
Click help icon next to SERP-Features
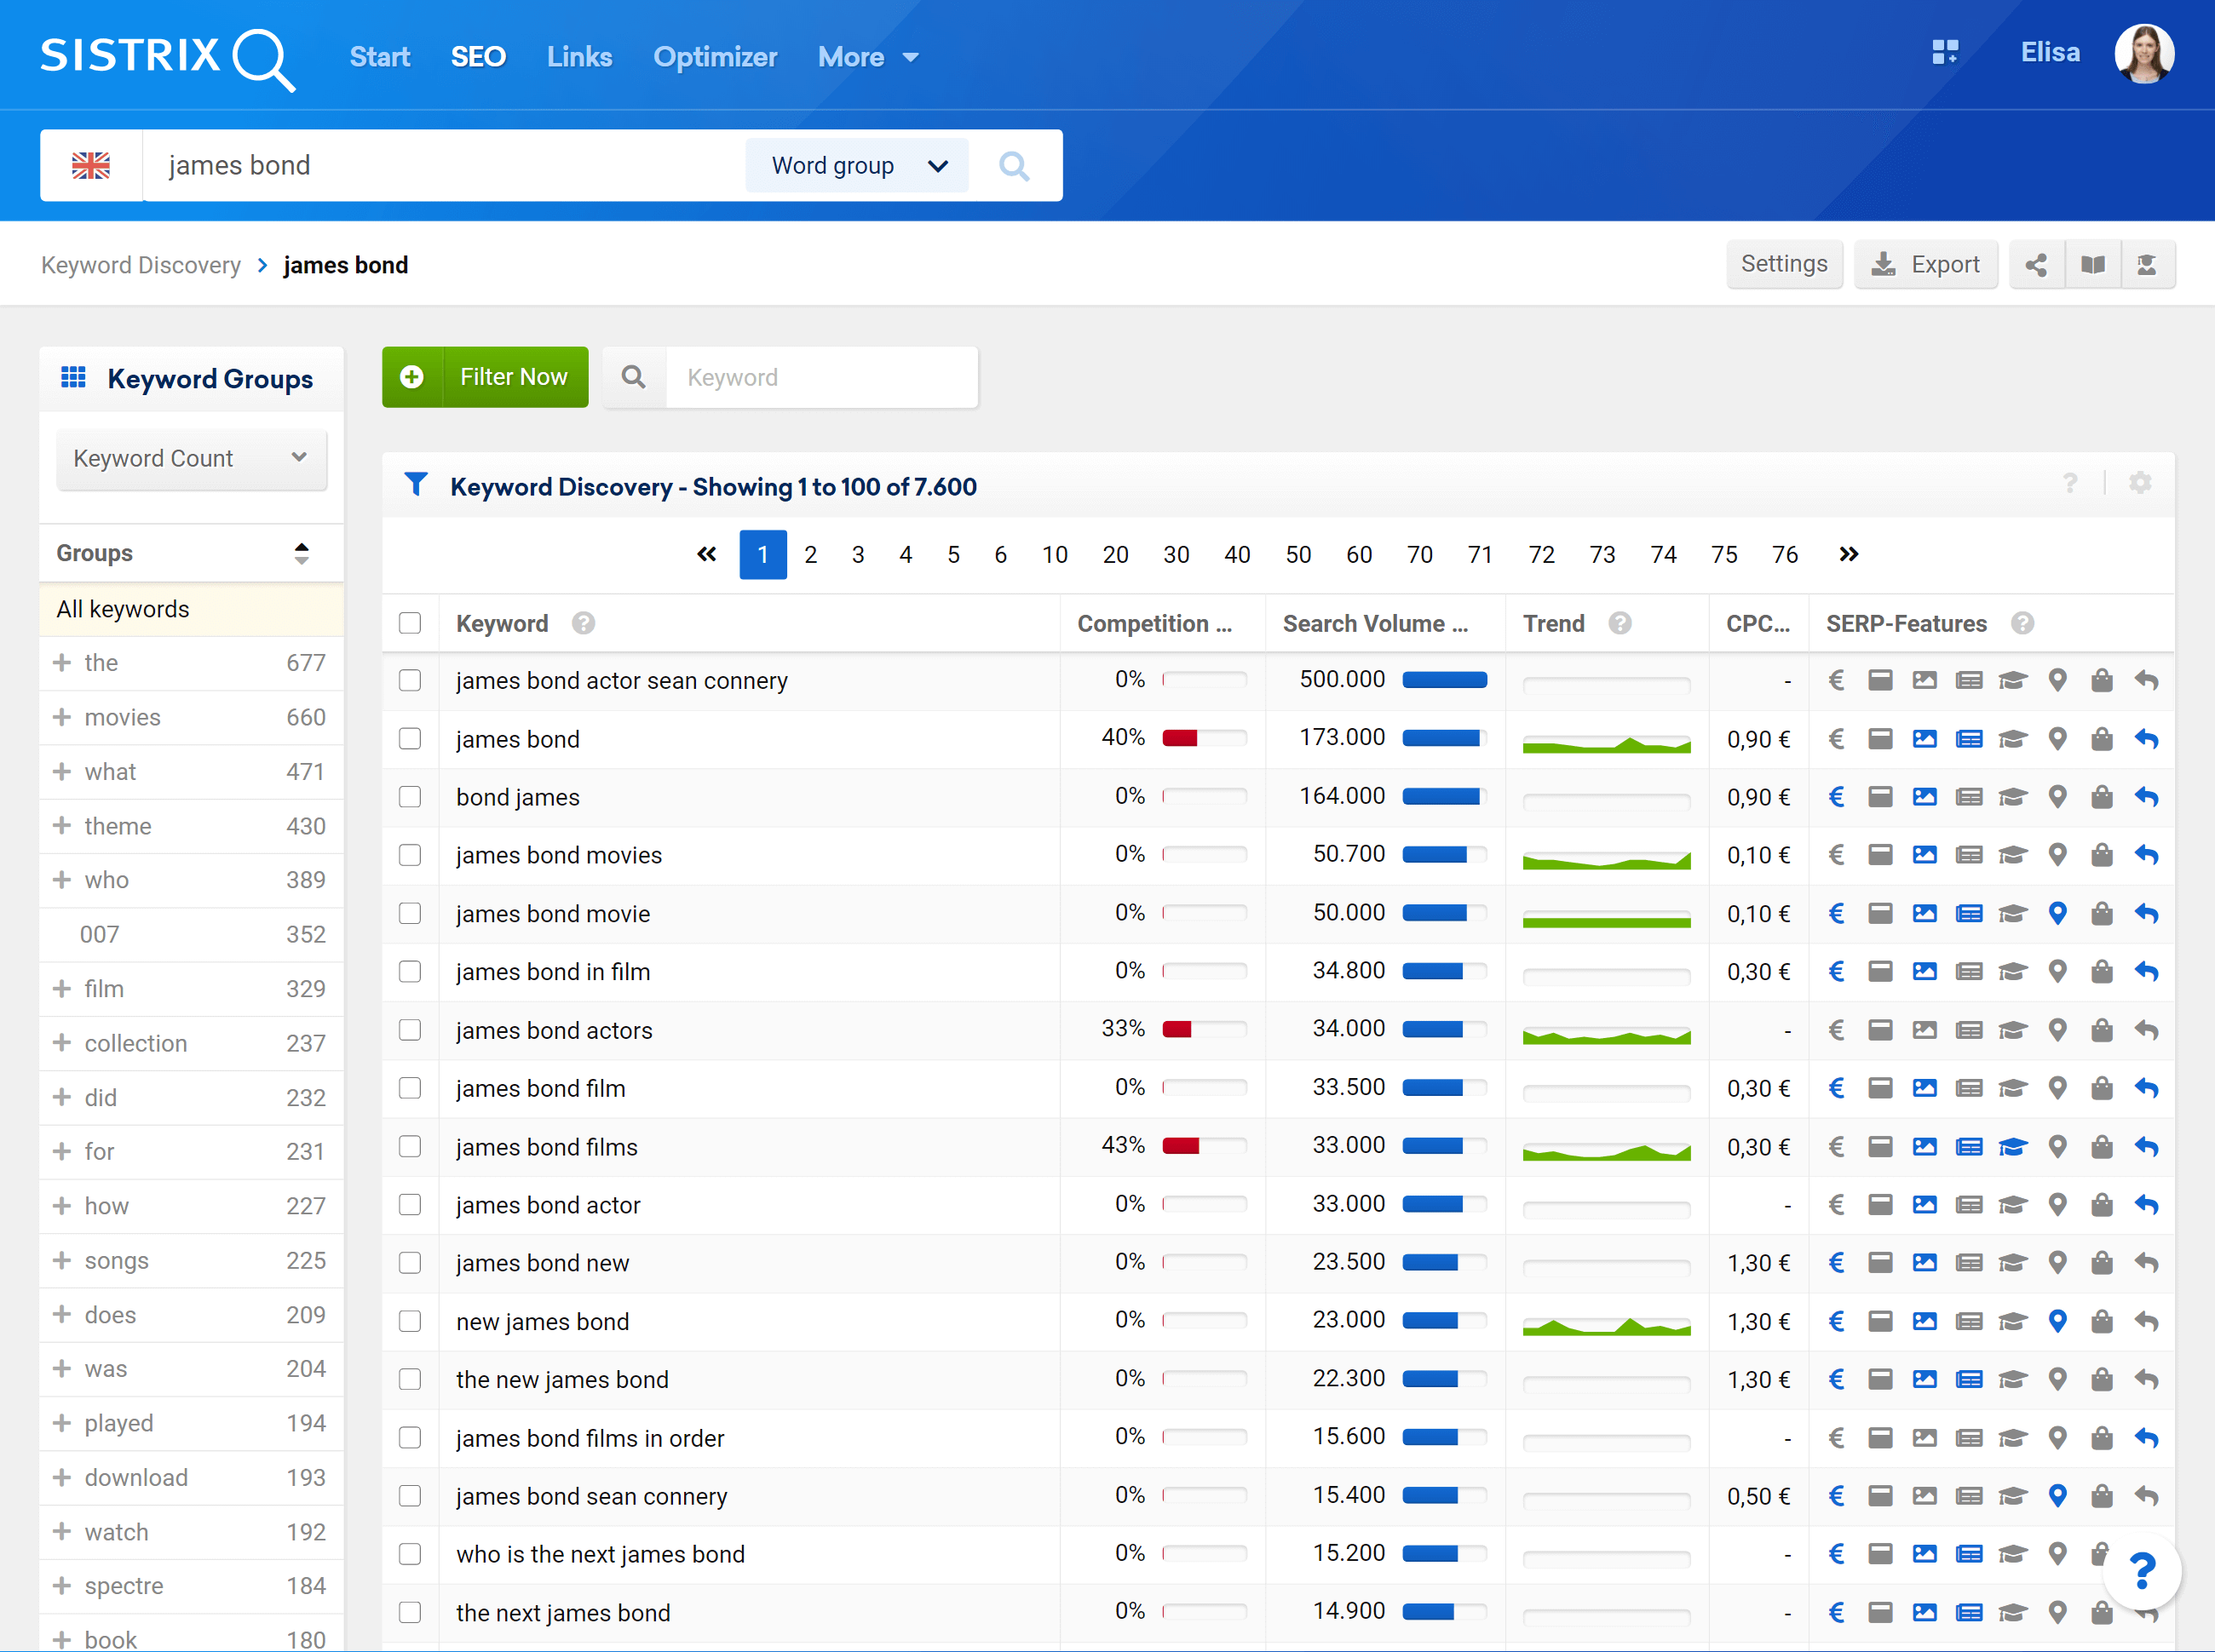[x=2022, y=623]
